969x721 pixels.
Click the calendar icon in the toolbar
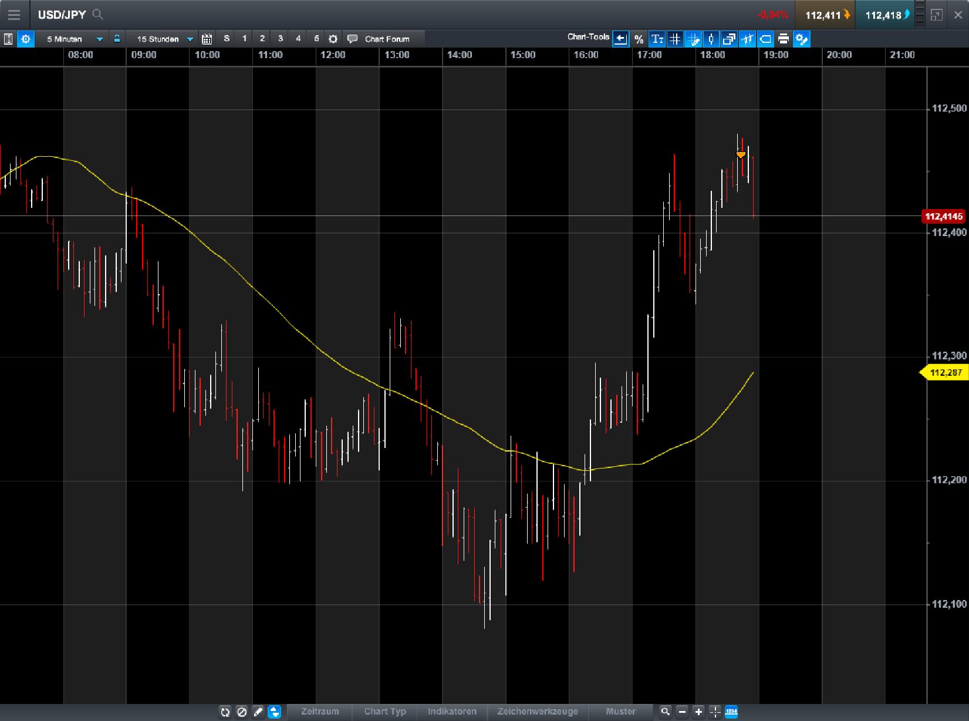click(x=207, y=38)
